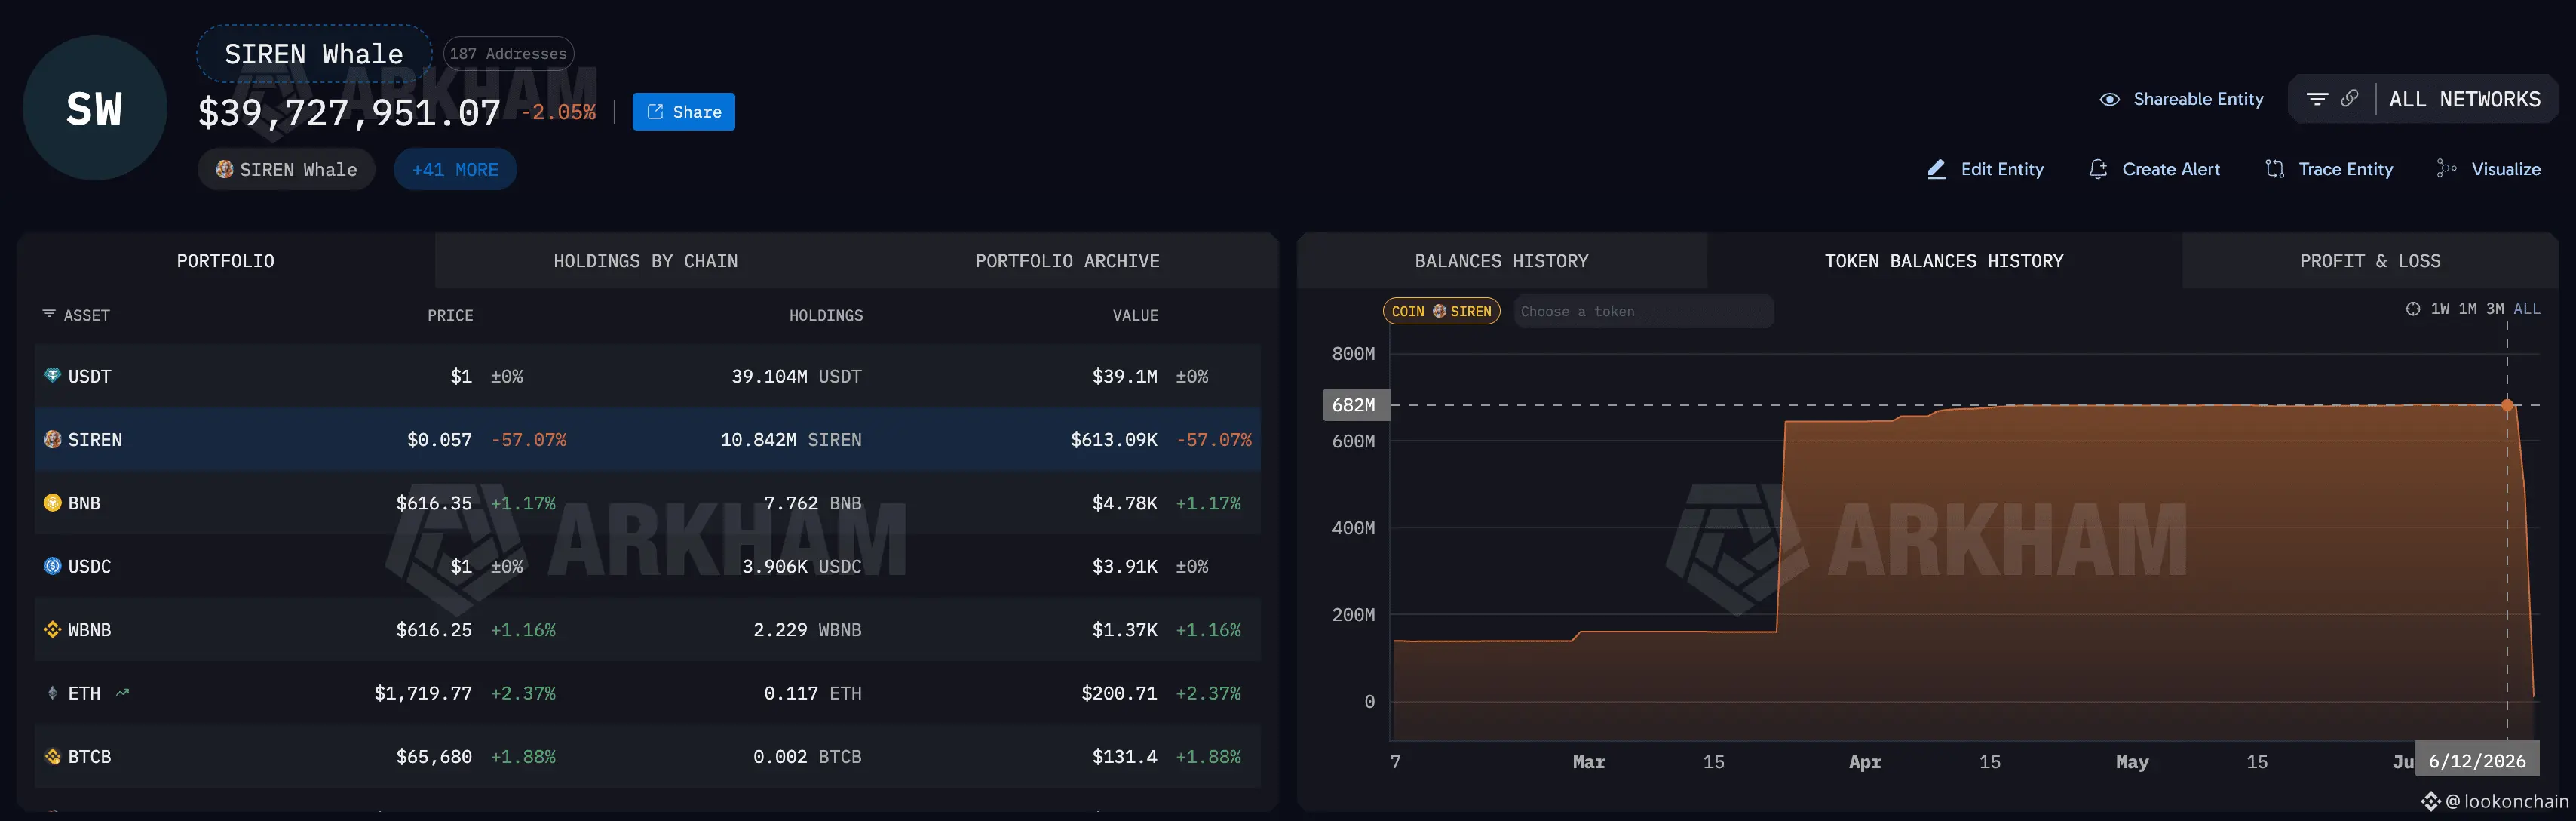The image size is (2576, 821).
Task: Click the $65,680 BTCB price
Action: [433, 757]
